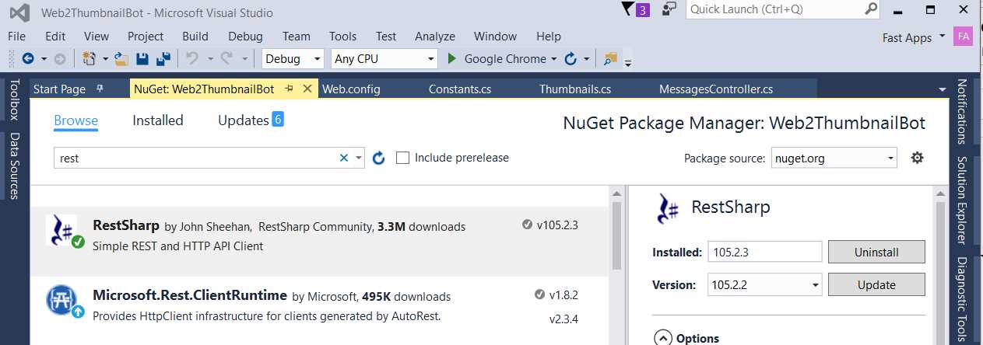This screenshot has width=983, height=345.
Task: Open the Notifications side panel
Action: (962, 111)
